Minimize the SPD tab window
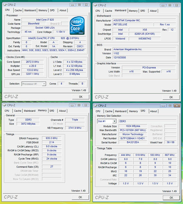Image resolution: width=183 pixels, height=204 pixels. tap(163, 106)
